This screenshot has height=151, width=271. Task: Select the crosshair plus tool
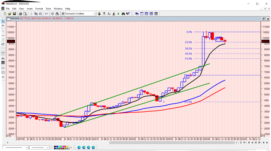pos(3,26)
